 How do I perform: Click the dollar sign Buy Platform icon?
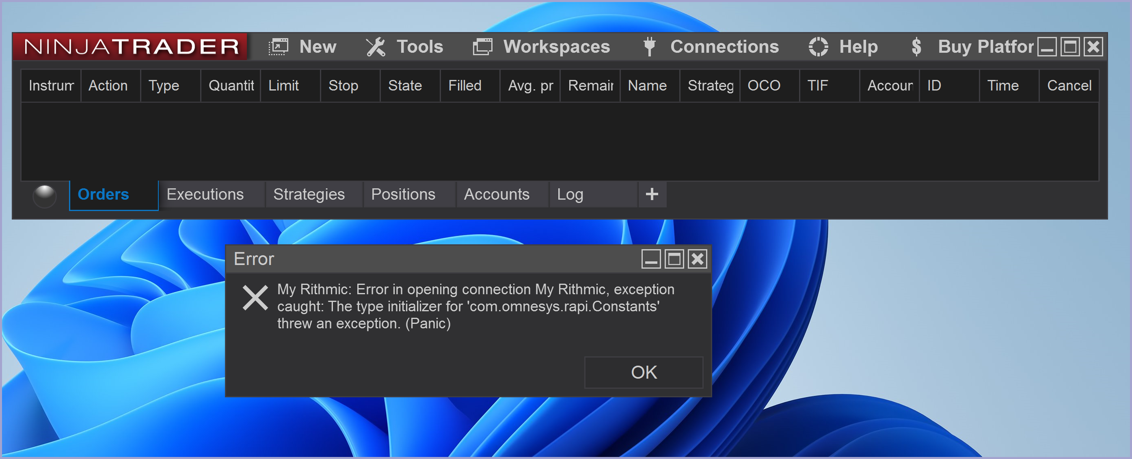click(916, 47)
